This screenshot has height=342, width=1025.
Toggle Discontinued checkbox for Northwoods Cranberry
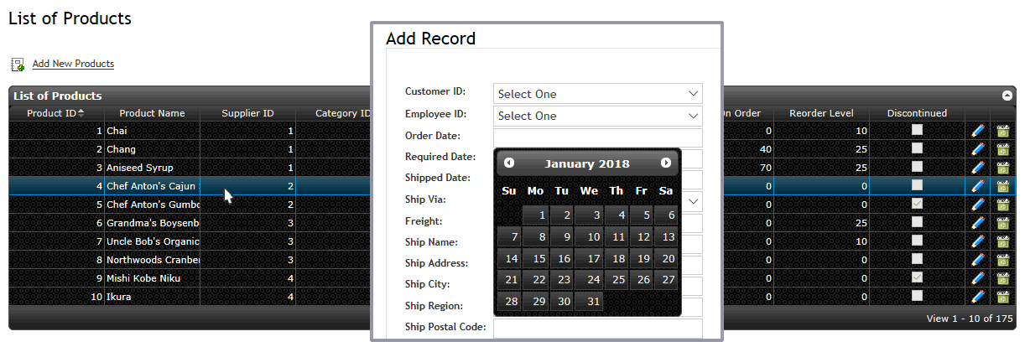(x=917, y=259)
